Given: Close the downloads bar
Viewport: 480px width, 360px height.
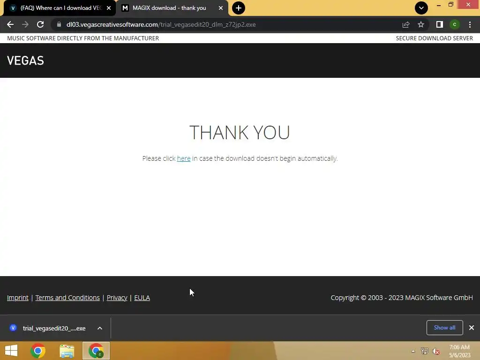Looking at the screenshot, I should [x=472, y=328].
